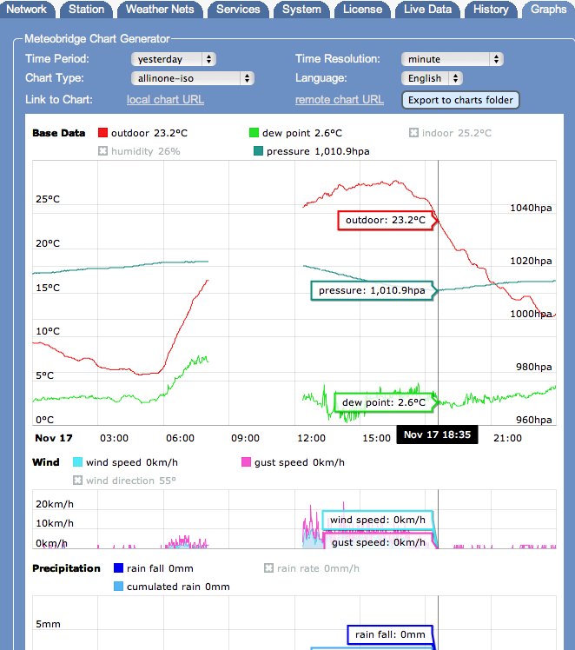Enable the wind direction series

tap(77, 480)
